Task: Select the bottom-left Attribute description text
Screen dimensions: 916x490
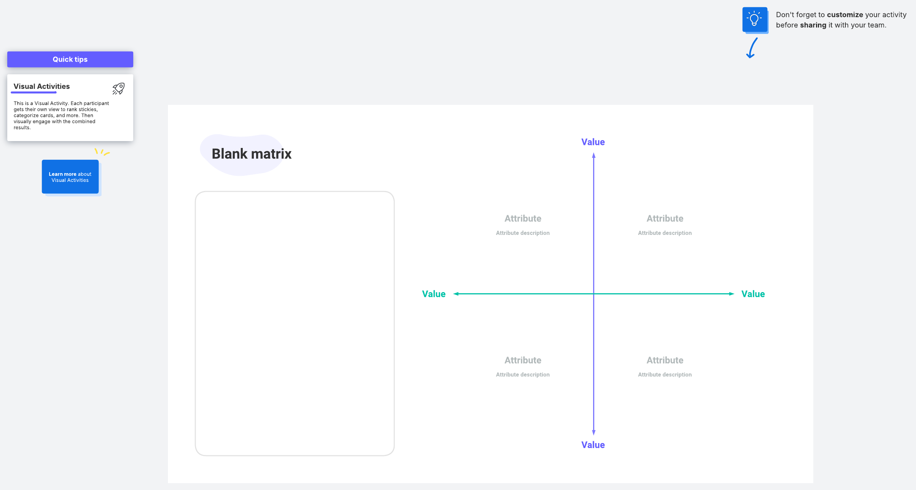Action: point(523,375)
